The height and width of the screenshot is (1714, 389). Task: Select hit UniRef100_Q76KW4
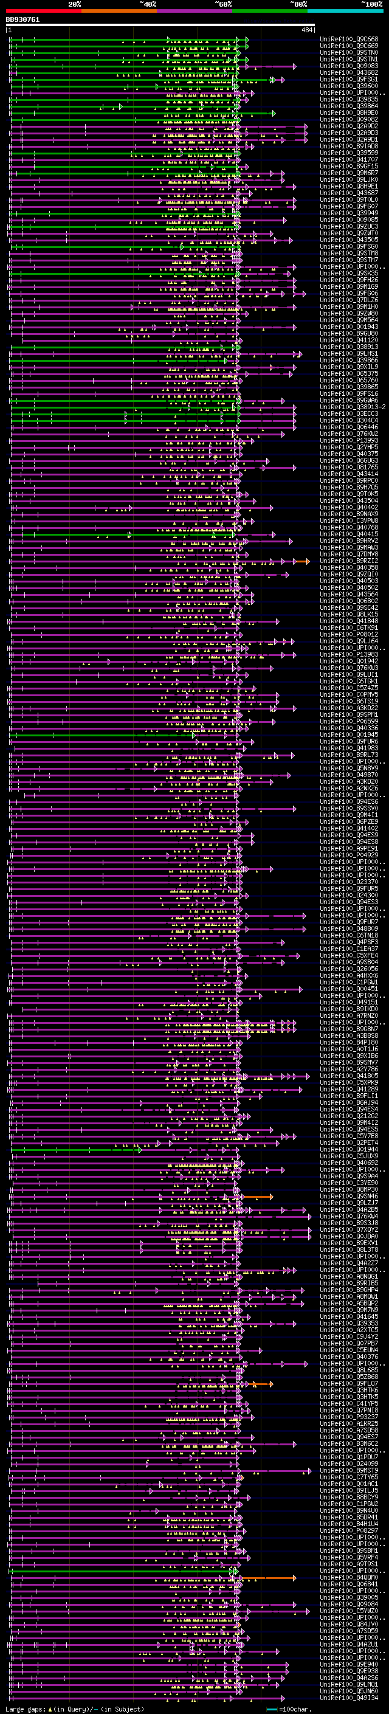[x=349, y=1216]
